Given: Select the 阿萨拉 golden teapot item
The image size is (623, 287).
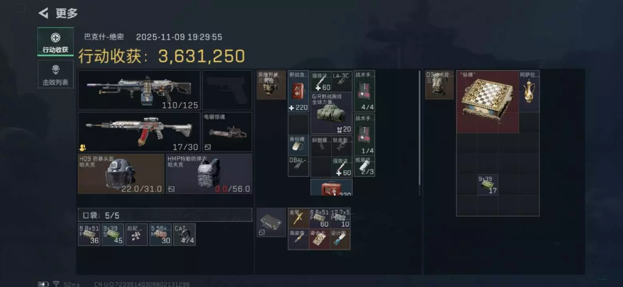Looking at the screenshot, I should point(529,91).
